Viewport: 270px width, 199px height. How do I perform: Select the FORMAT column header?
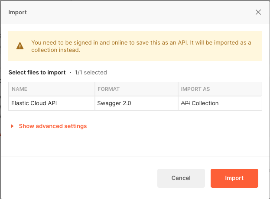point(109,89)
